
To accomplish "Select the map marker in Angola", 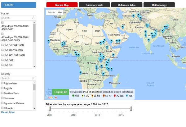I will pyautogui.click(x=81, y=73).
